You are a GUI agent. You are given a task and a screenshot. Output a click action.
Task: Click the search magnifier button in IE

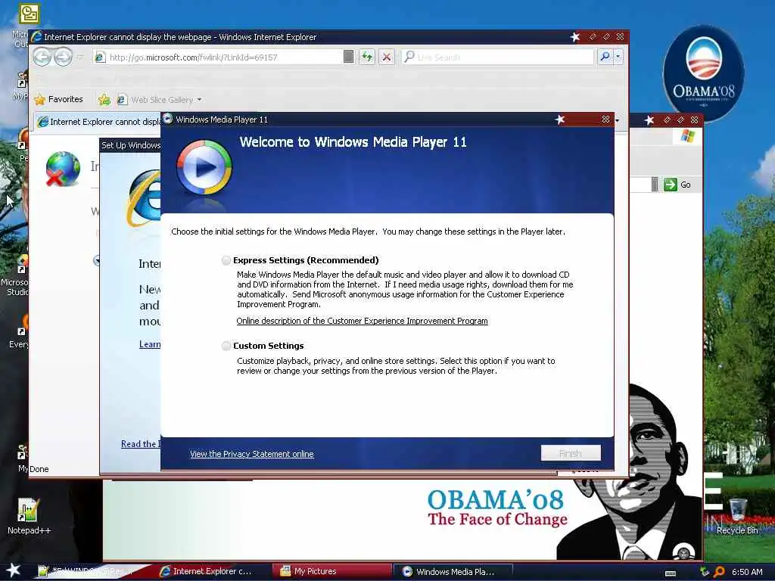[605, 57]
